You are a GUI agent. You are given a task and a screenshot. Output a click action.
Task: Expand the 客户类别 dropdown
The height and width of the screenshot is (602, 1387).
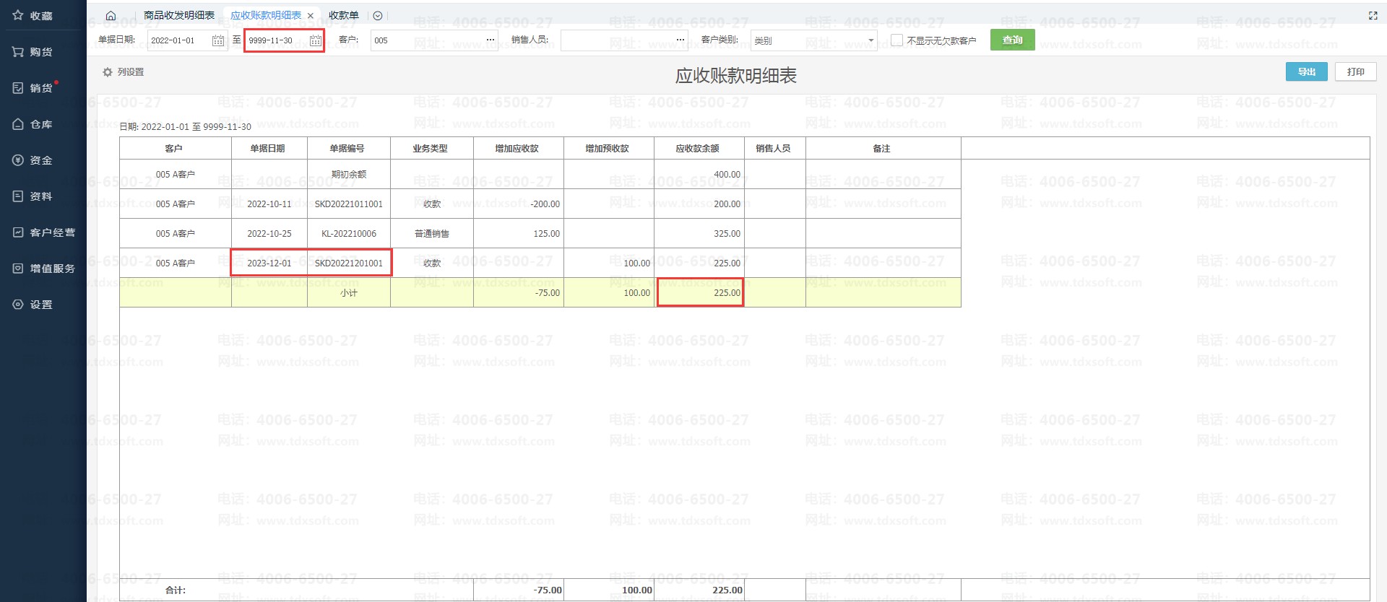pyautogui.click(x=870, y=40)
